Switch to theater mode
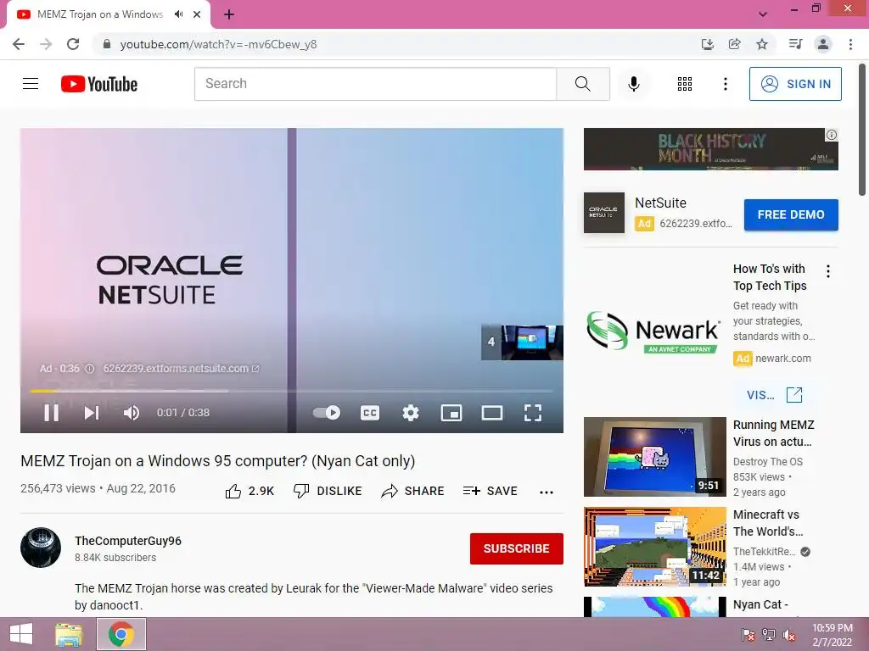Viewport: 869px width, 651px height. pos(492,413)
